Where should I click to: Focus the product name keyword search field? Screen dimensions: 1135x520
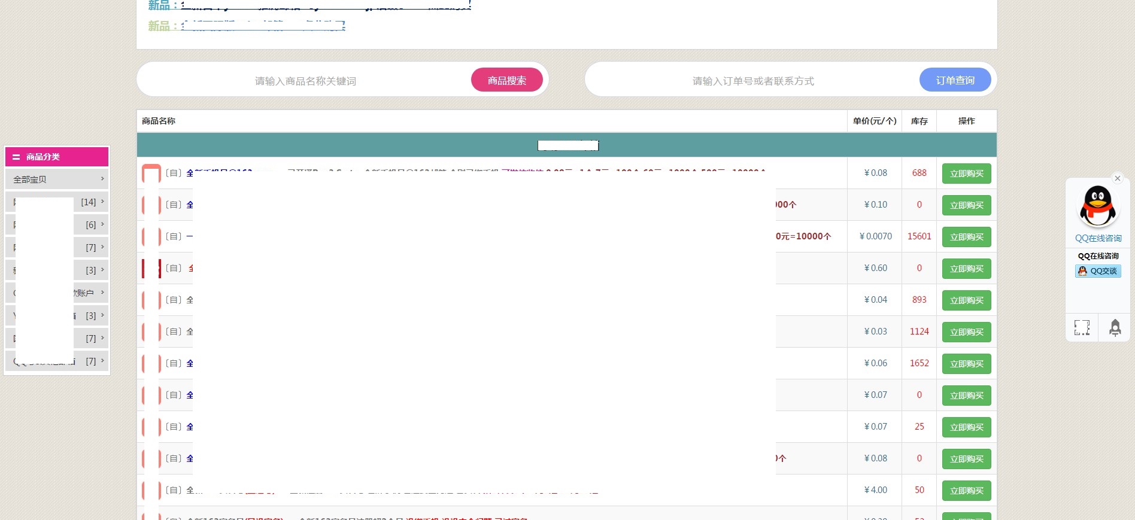305,81
